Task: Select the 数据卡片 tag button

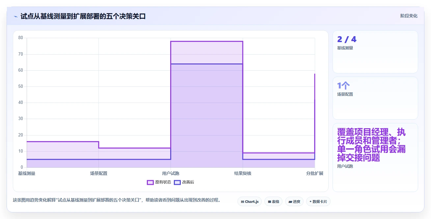Action: tap(318, 202)
